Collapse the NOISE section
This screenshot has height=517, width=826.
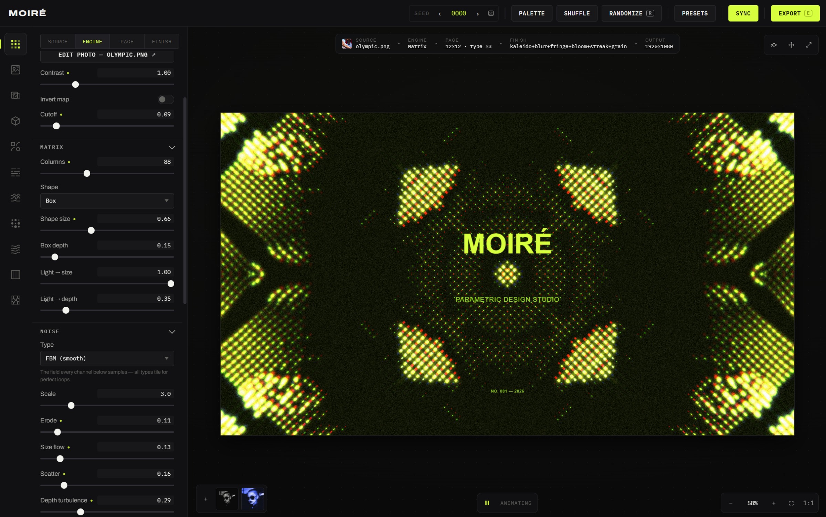tap(172, 332)
